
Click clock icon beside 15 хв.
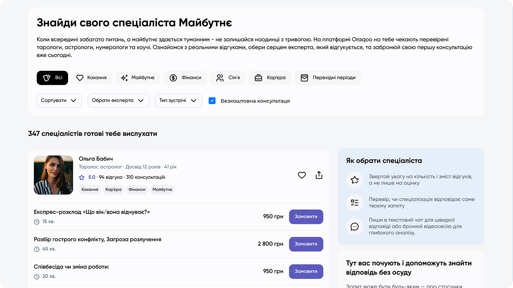pyautogui.click(x=36, y=222)
